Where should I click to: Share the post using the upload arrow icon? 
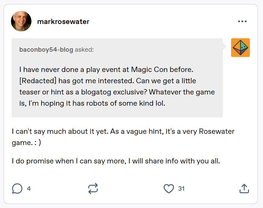tap(244, 189)
